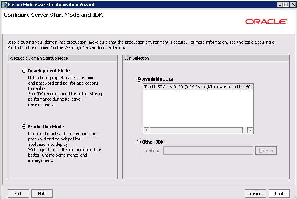The image size is (297, 199).
Task: Maximize the Configuration Wizard window
Action: 286,5
